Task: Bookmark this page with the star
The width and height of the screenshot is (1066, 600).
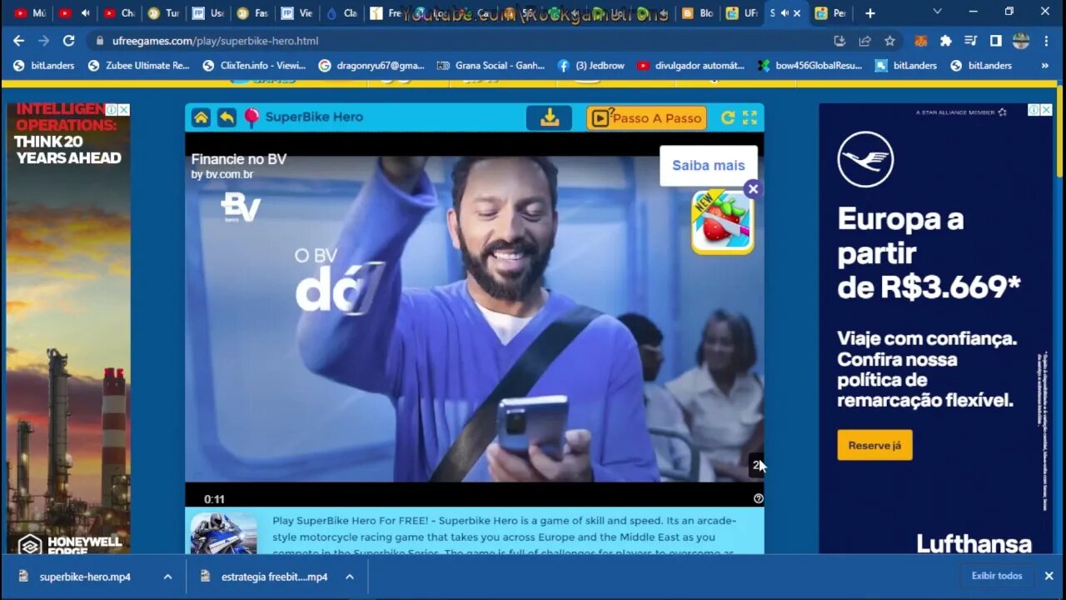Action: tap(889, 40)
